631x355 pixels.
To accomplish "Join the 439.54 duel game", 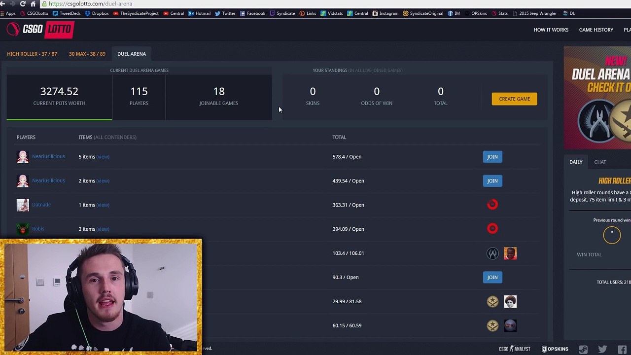I will point(492,181).
